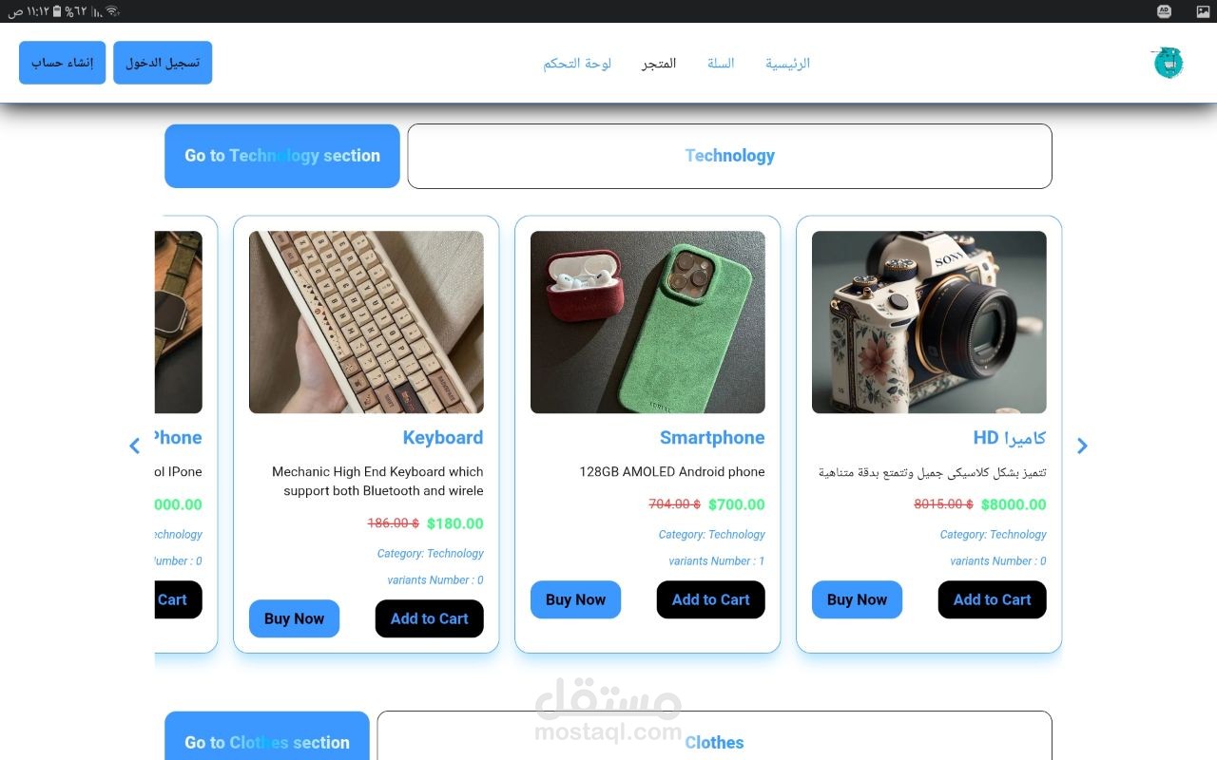The width and height of the screenshot is (1217, 760).
Task: Tap the AD badge icon in the status bar
Action: [x=1164, y=11]
